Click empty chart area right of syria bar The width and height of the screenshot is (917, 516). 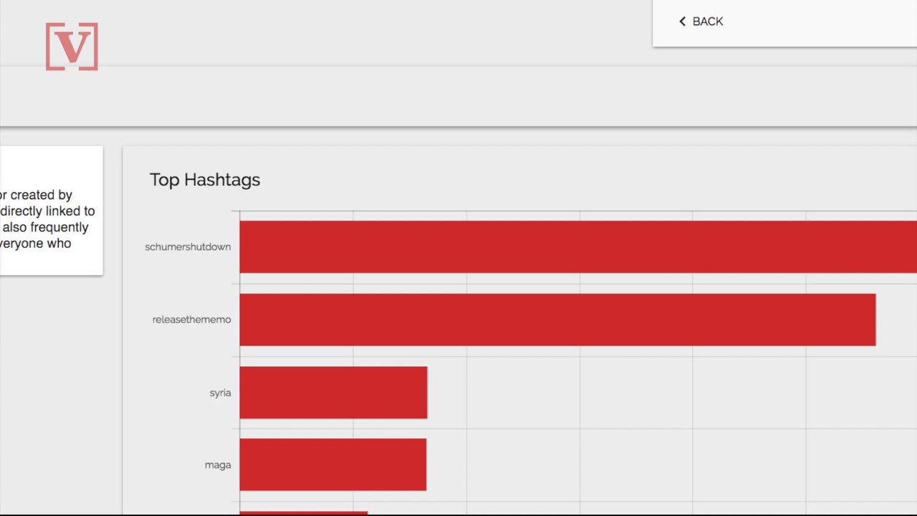(672, 393)
